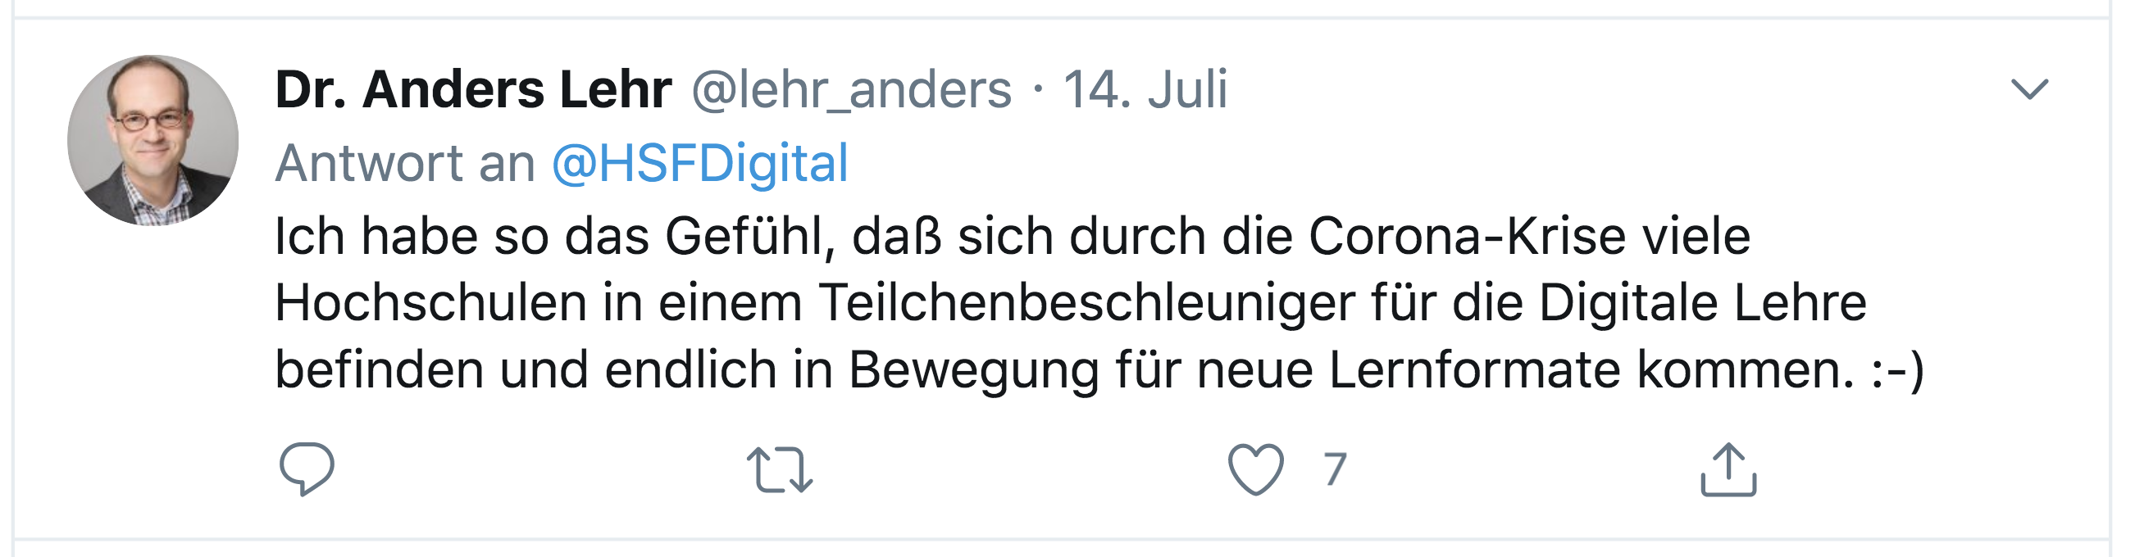Click the phrase "Digitale Lehre" in the tweet
This screenshot has height=557, width=2135.
(x=1702, y=303)
